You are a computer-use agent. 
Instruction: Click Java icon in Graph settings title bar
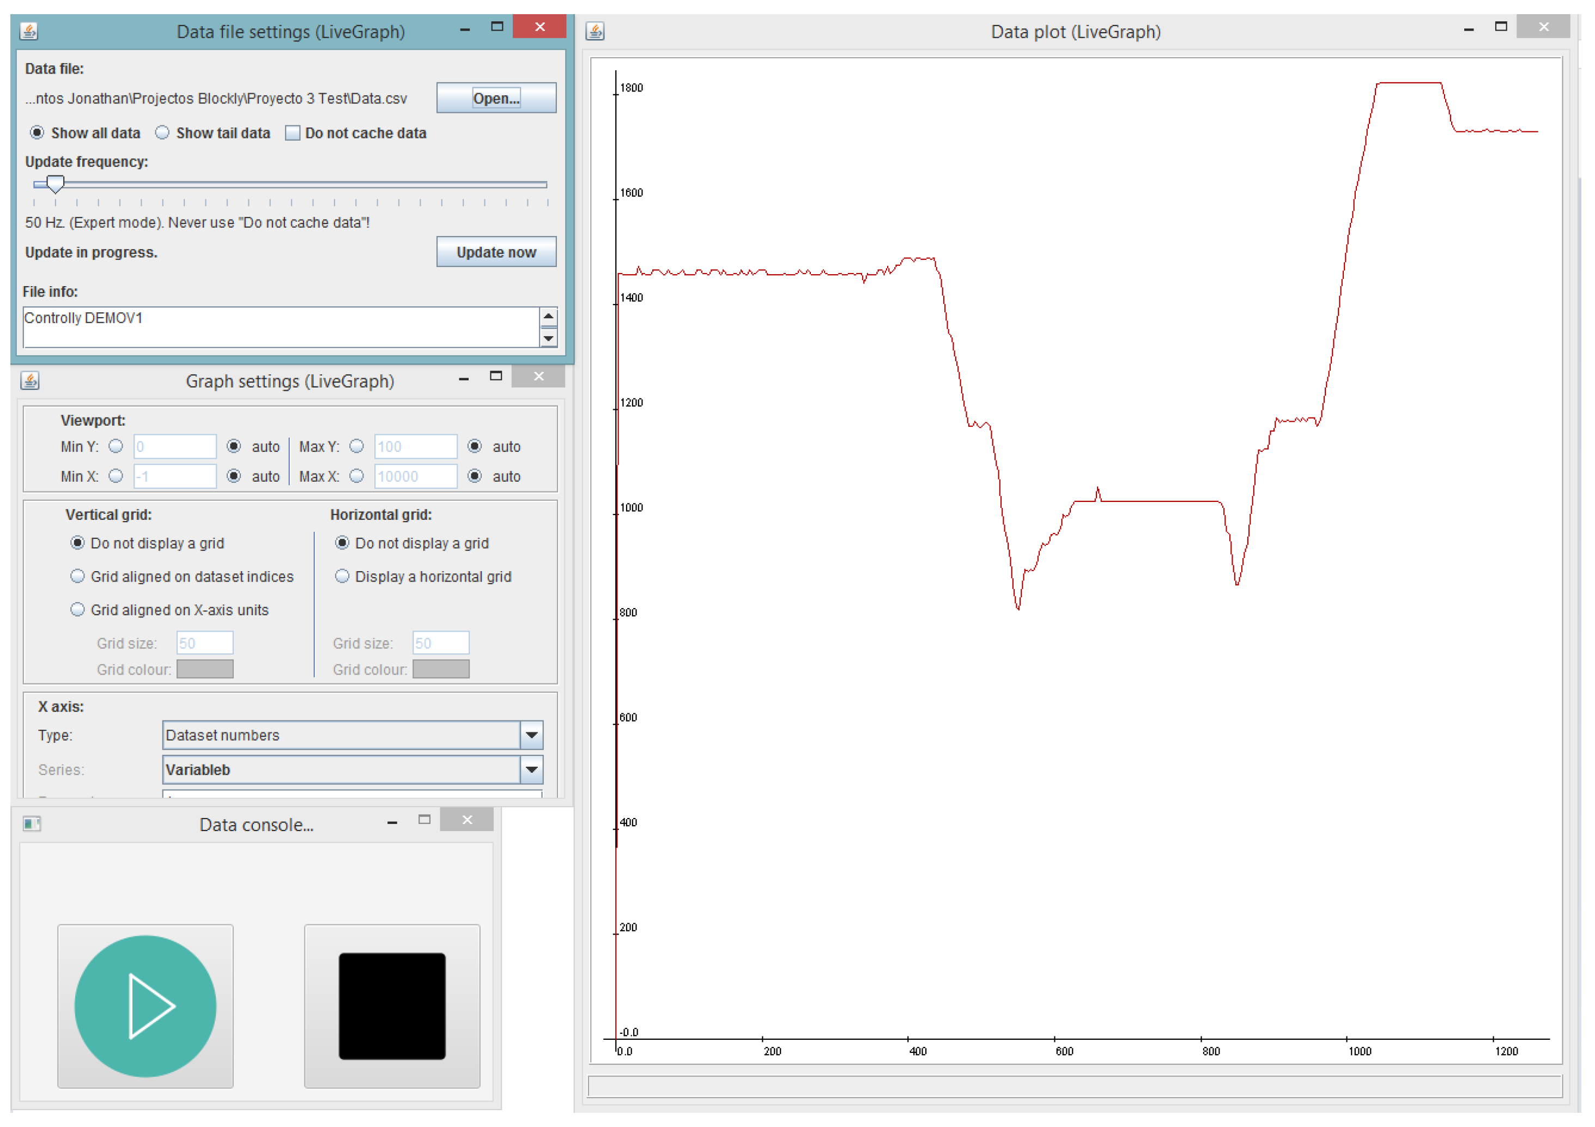tap(30, 381)
